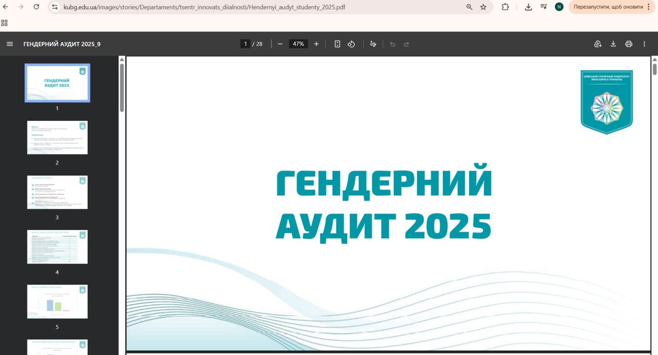Viewport: 658px width, 355px height.
Task: Undo the last annotation
Action: coord(392,44)
